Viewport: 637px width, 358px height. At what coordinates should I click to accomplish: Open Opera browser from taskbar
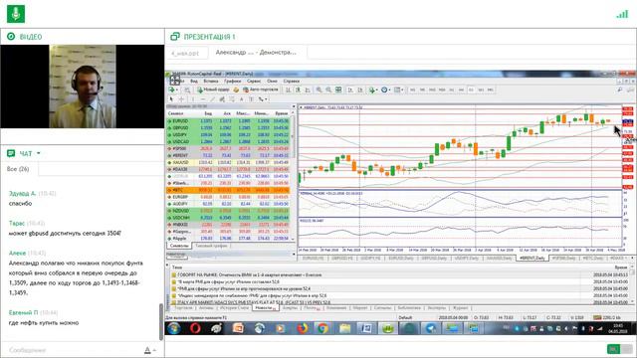[195, 328]
